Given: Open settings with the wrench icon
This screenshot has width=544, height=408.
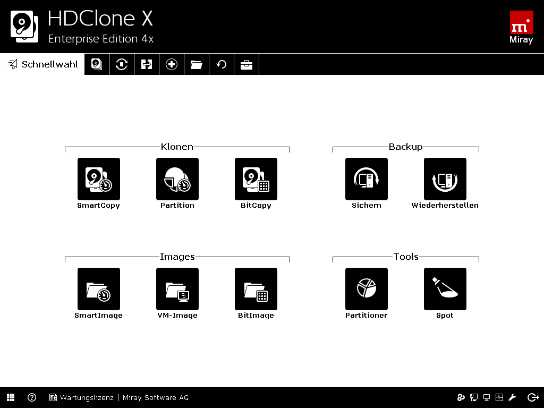Looking at the screenshot, I should point(513,397).
